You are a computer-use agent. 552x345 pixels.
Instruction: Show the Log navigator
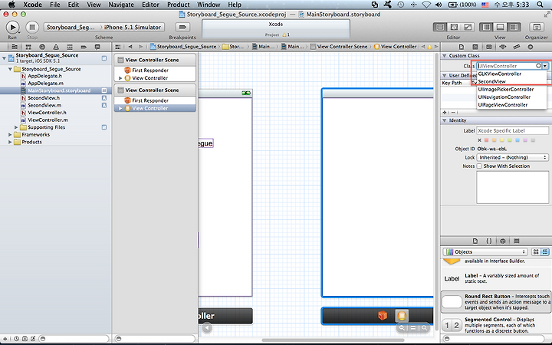click(97, 47)
